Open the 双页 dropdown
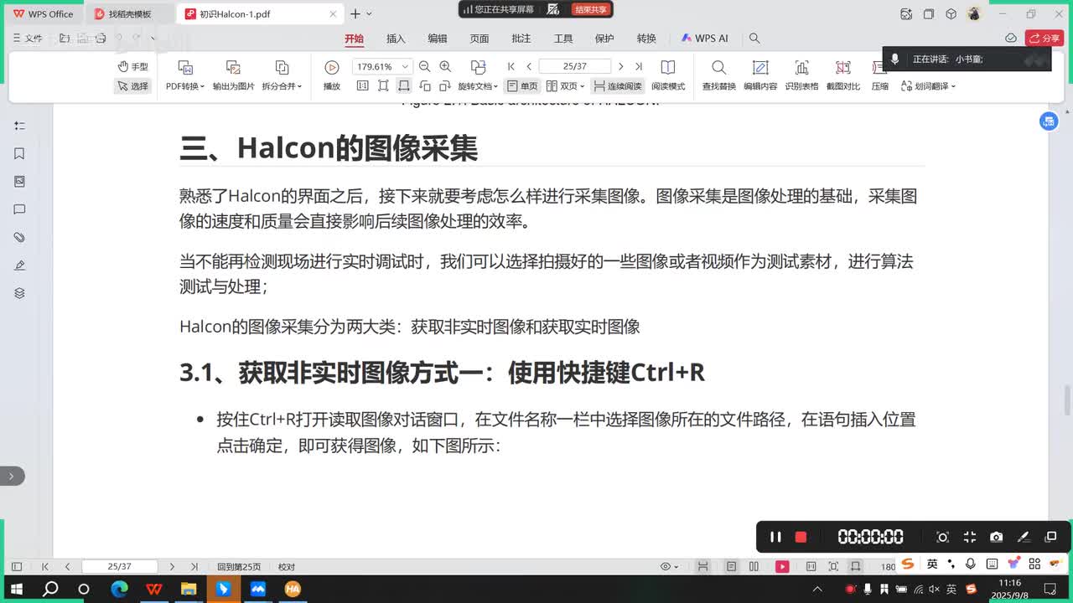Screen dimensions: 1073x603 tap(565, 86)
